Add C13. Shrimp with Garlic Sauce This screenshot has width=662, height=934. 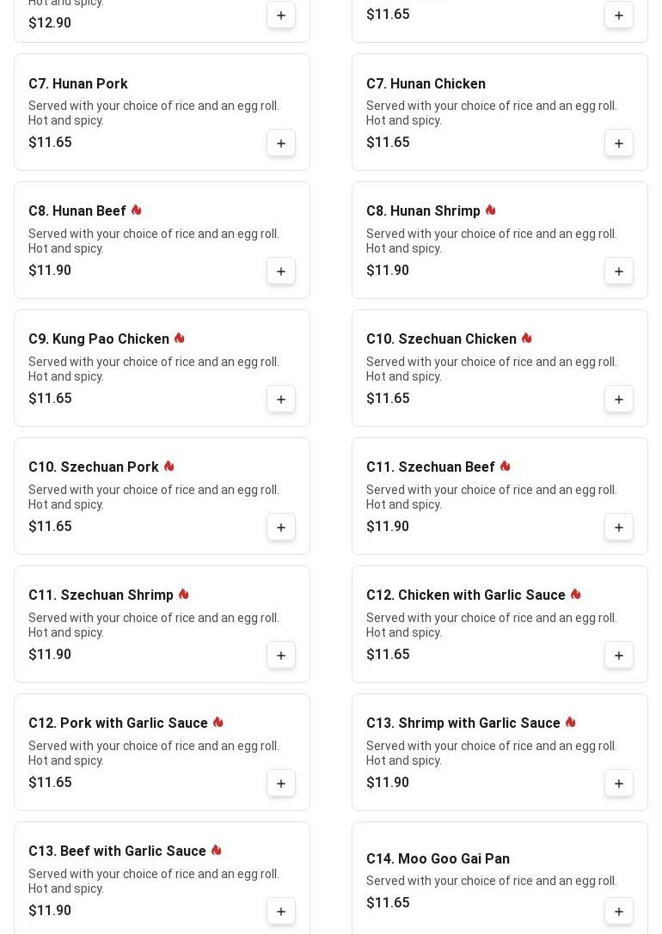click(619, 783)
